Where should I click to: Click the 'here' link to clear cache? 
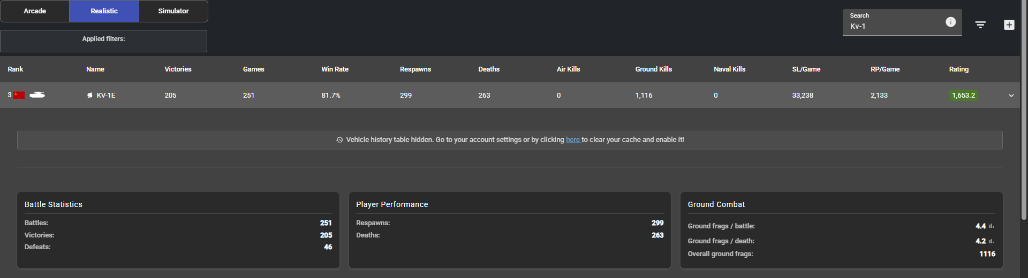pos(573,140)
